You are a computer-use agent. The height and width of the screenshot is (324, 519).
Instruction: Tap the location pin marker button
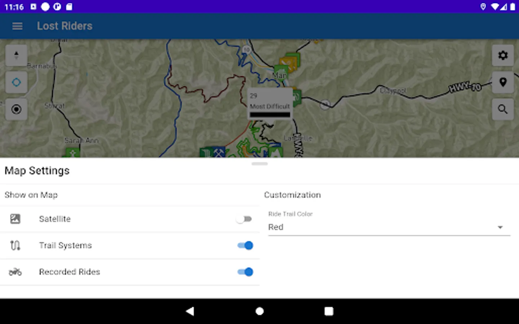click(503, 82)
